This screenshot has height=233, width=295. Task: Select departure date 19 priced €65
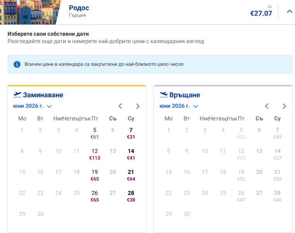pyautogui.click(x=94, y=175)
